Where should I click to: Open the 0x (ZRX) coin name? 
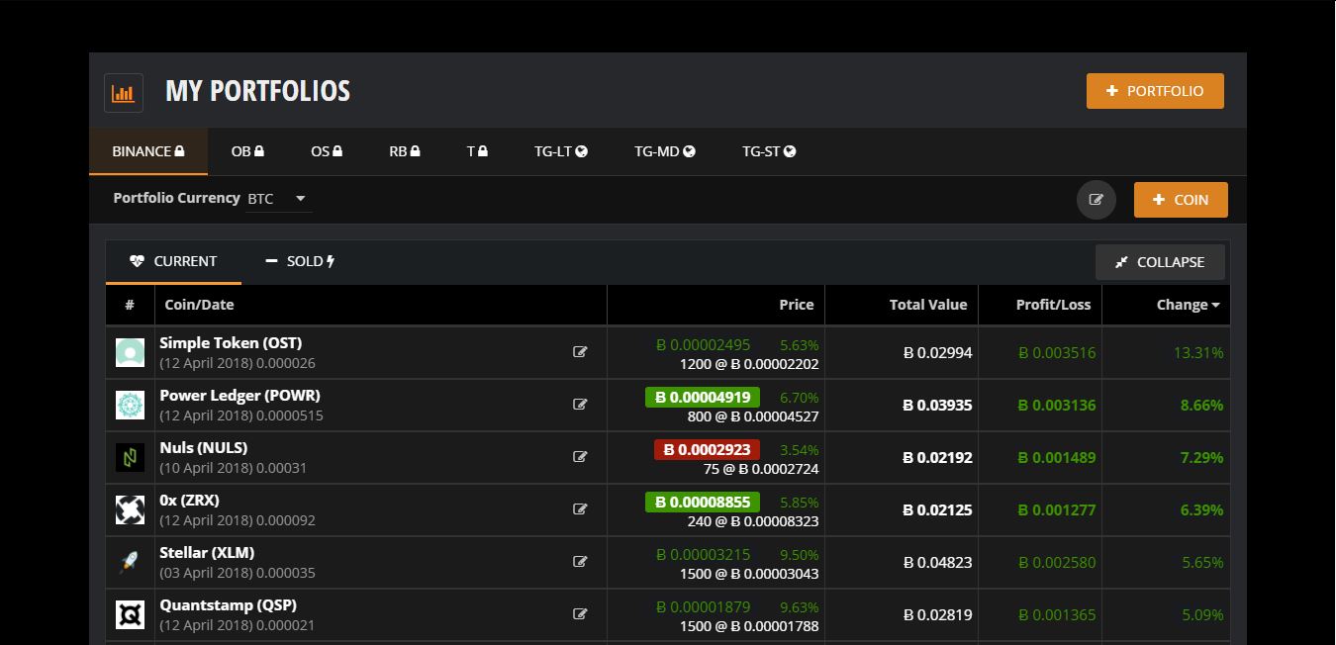(x=189, y=500)
